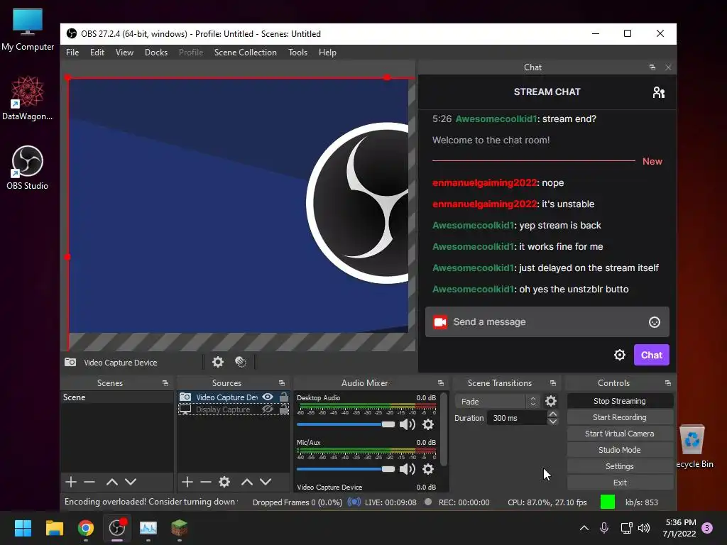The image size is (727, 545).
Task: Open File Explorer from taskbar
Action: coord(54,528)
